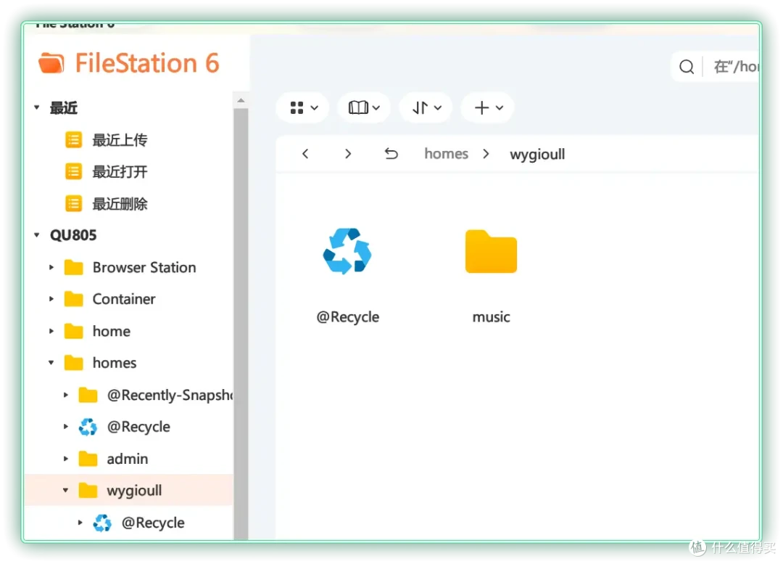Open the view mode grid button
783x564 pixels.
tap(303, 107)
